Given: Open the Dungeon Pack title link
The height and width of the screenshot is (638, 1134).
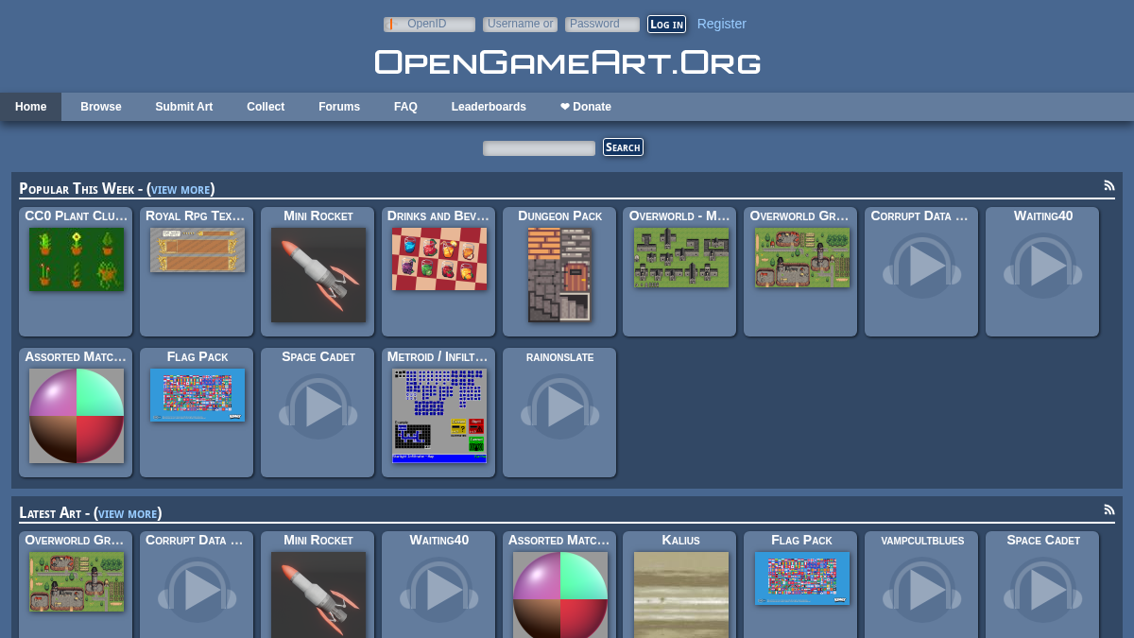Looking at the screenshot, I should click(x=560, y=216).
